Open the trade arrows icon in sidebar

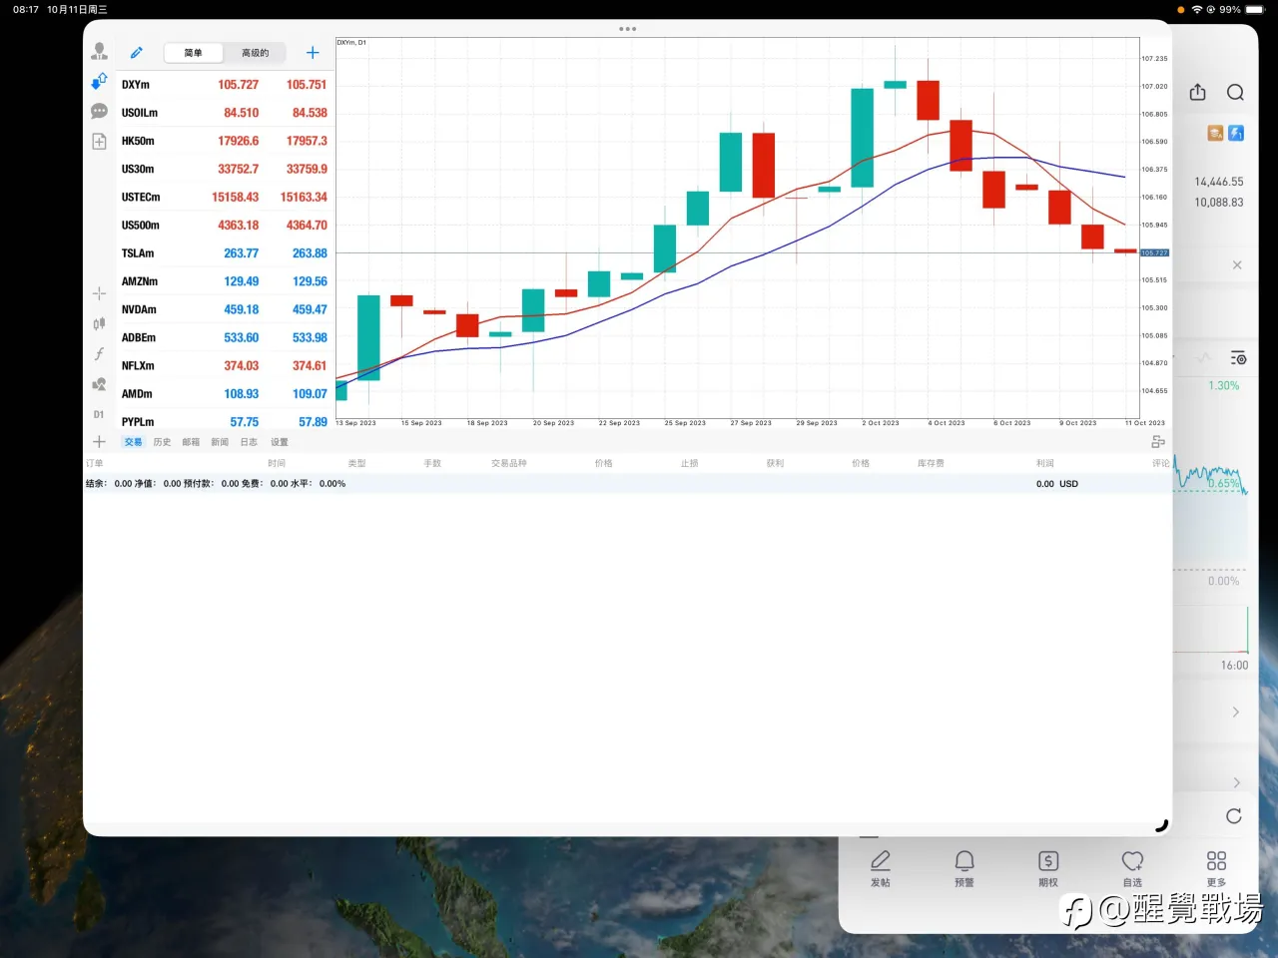pos(99,81)
